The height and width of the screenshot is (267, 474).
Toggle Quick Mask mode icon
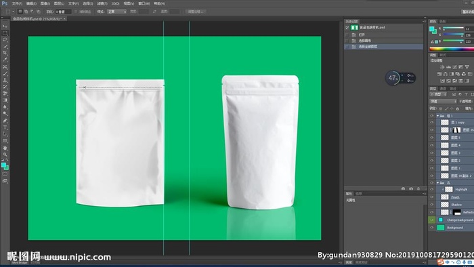click(x=5, y=174)
